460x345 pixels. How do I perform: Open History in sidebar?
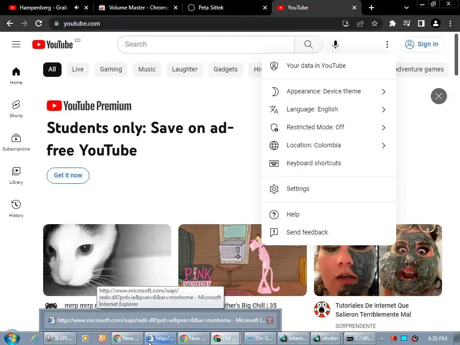[16, 208]
